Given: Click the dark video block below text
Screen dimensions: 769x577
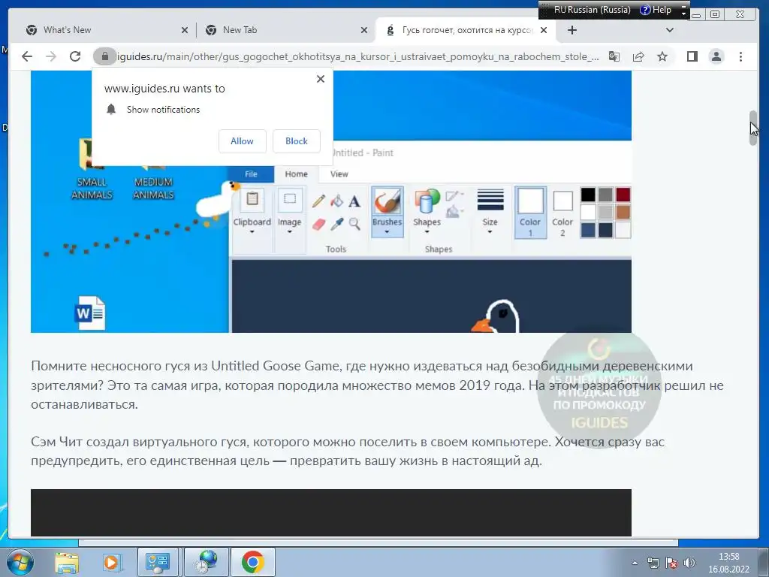Looking at the screenshot, I should (x=331, y=512).
